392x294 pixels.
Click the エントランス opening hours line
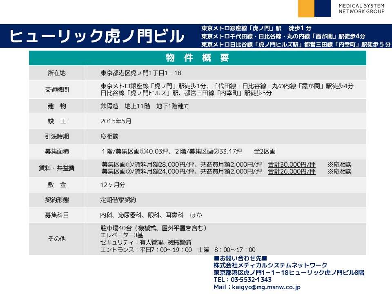click(x=178, y=250)
